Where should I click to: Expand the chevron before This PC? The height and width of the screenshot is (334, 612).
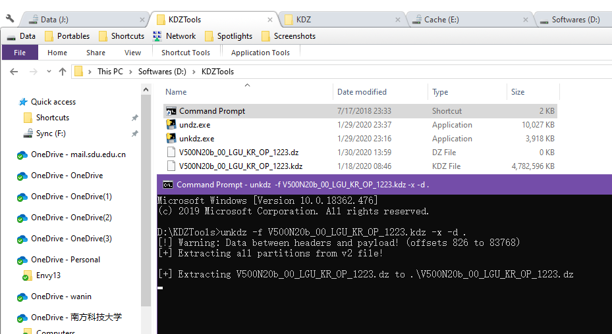pyautogui.click(x=90, y=72)
